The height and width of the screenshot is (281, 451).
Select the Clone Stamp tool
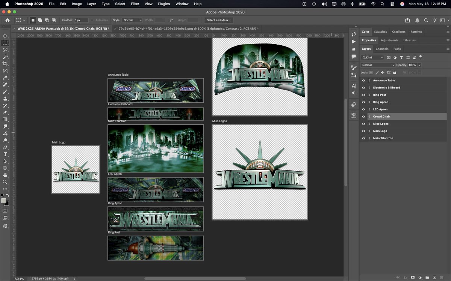(5, 99)
